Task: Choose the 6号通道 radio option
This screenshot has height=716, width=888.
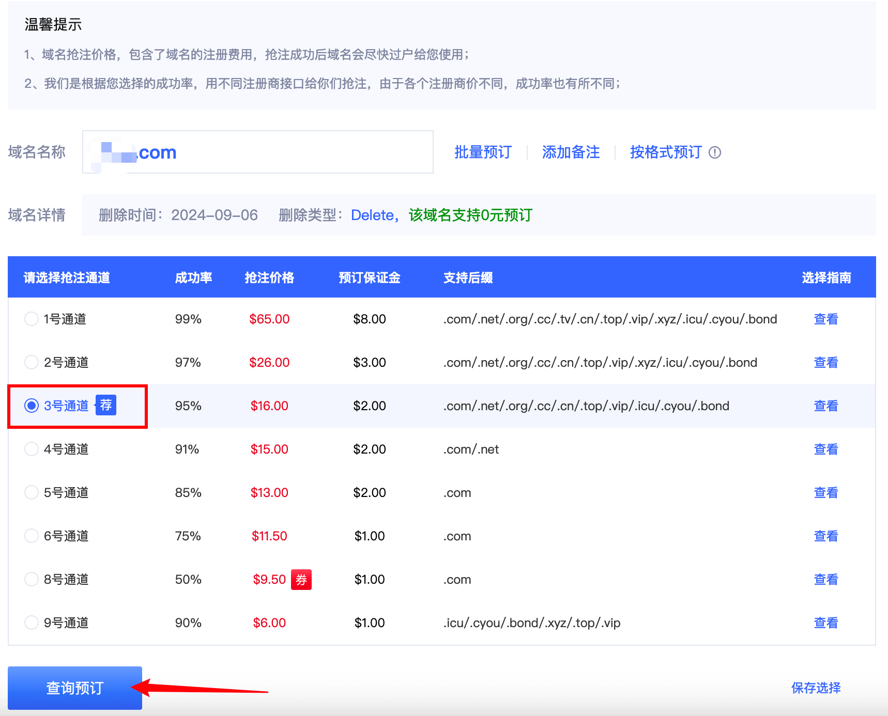Action: (x=32, y=536)
